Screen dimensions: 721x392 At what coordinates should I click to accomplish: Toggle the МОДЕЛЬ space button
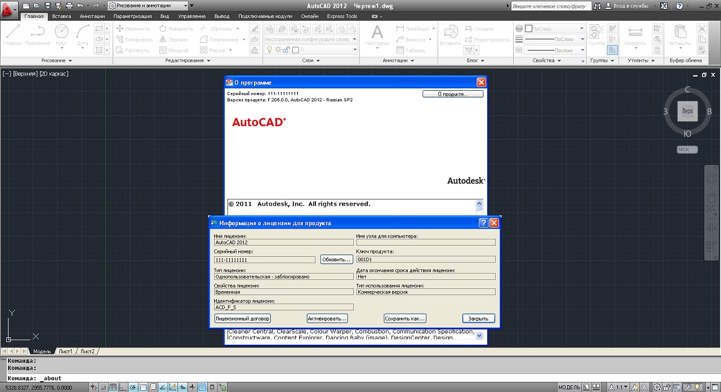pos(568,387)
